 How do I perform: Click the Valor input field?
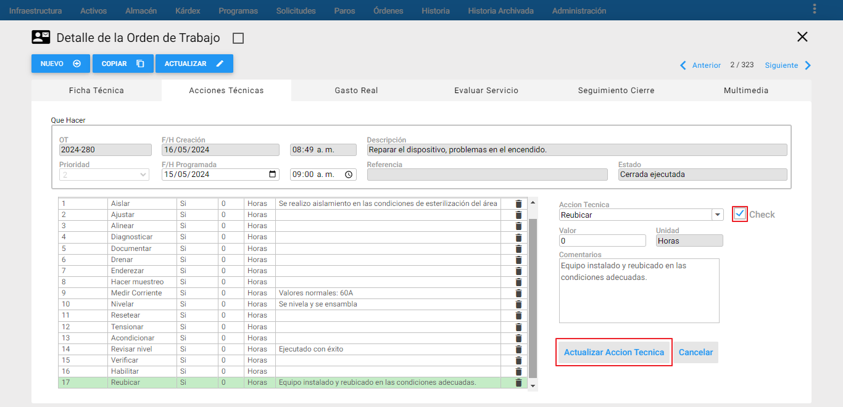[x=602, y=240]
